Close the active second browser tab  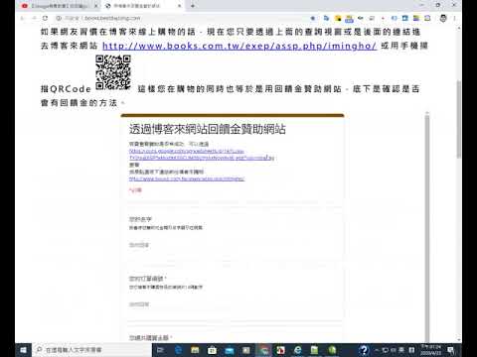179,6
